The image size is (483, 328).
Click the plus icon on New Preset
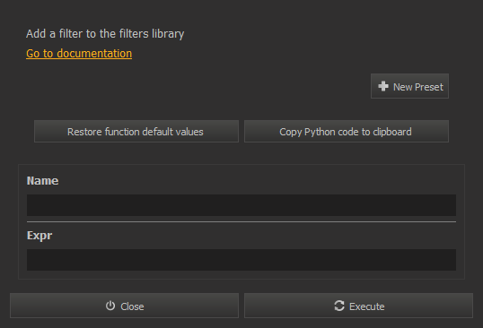point(383,86)
